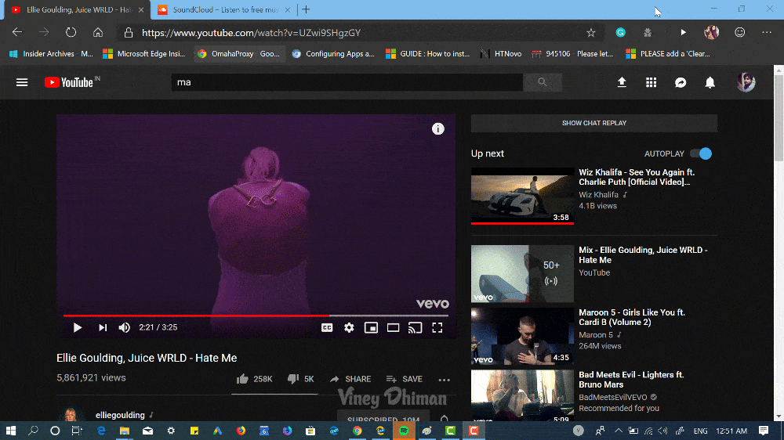Screen dimensions: 784x440
Task: Click video info card icon
Action: pos(438,129)
